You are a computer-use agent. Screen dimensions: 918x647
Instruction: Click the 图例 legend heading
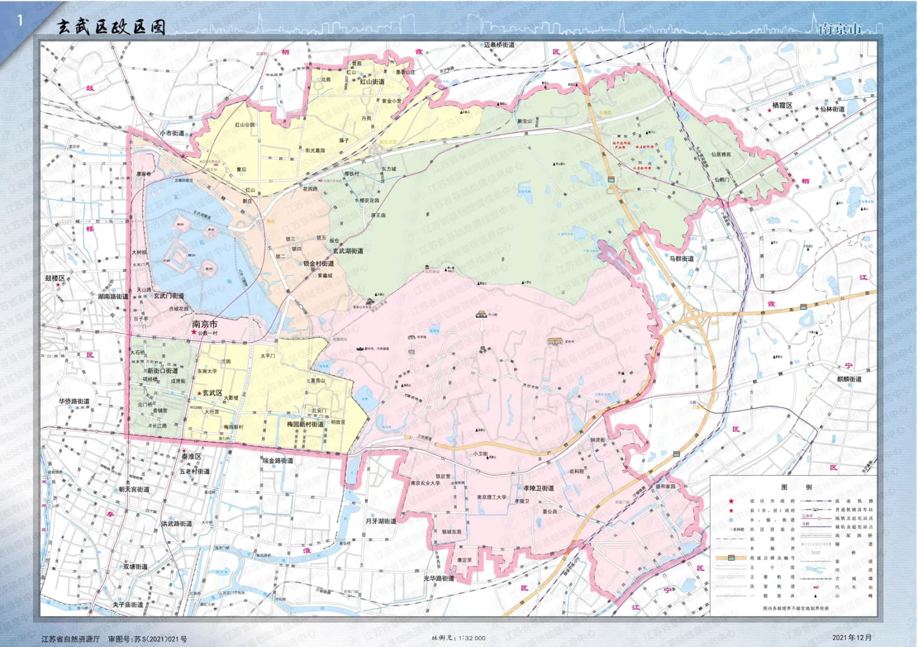(x=796, y=487)
